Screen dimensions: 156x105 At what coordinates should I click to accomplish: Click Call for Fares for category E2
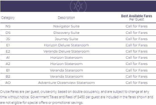point(136,51)
